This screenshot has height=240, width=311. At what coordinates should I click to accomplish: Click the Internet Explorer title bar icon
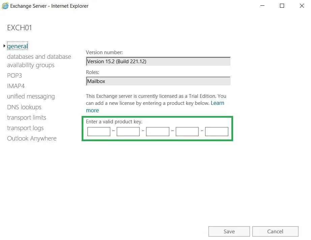click(5, 6)
